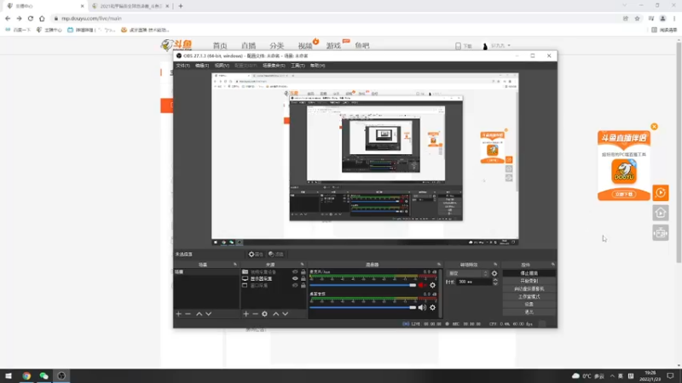The width and height of the screenshot is (682, 383).
Task: Unmute the microphone in audio mixer
Action: click(422, 285)
